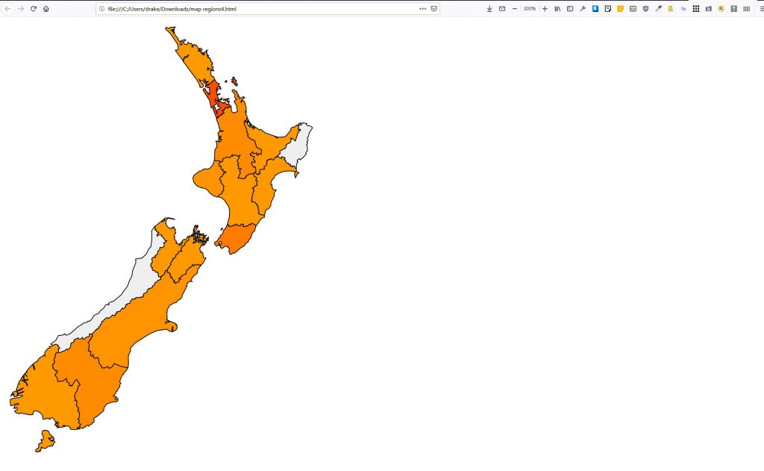
Task: Zoom in with the plus button
Action: (x=545, y=8)
